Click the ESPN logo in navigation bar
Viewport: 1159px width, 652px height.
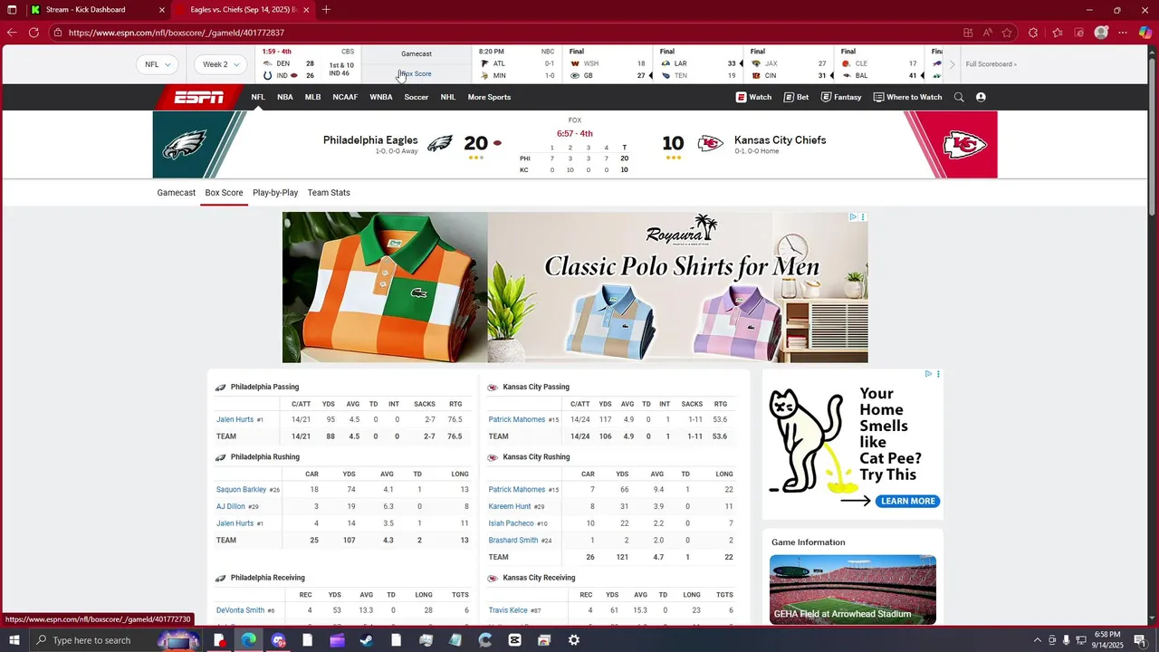(198, 97)
